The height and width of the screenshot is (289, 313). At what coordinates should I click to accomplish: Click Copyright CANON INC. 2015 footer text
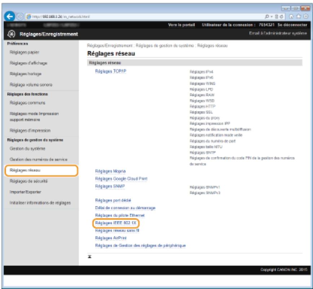(x=284, y=270)
